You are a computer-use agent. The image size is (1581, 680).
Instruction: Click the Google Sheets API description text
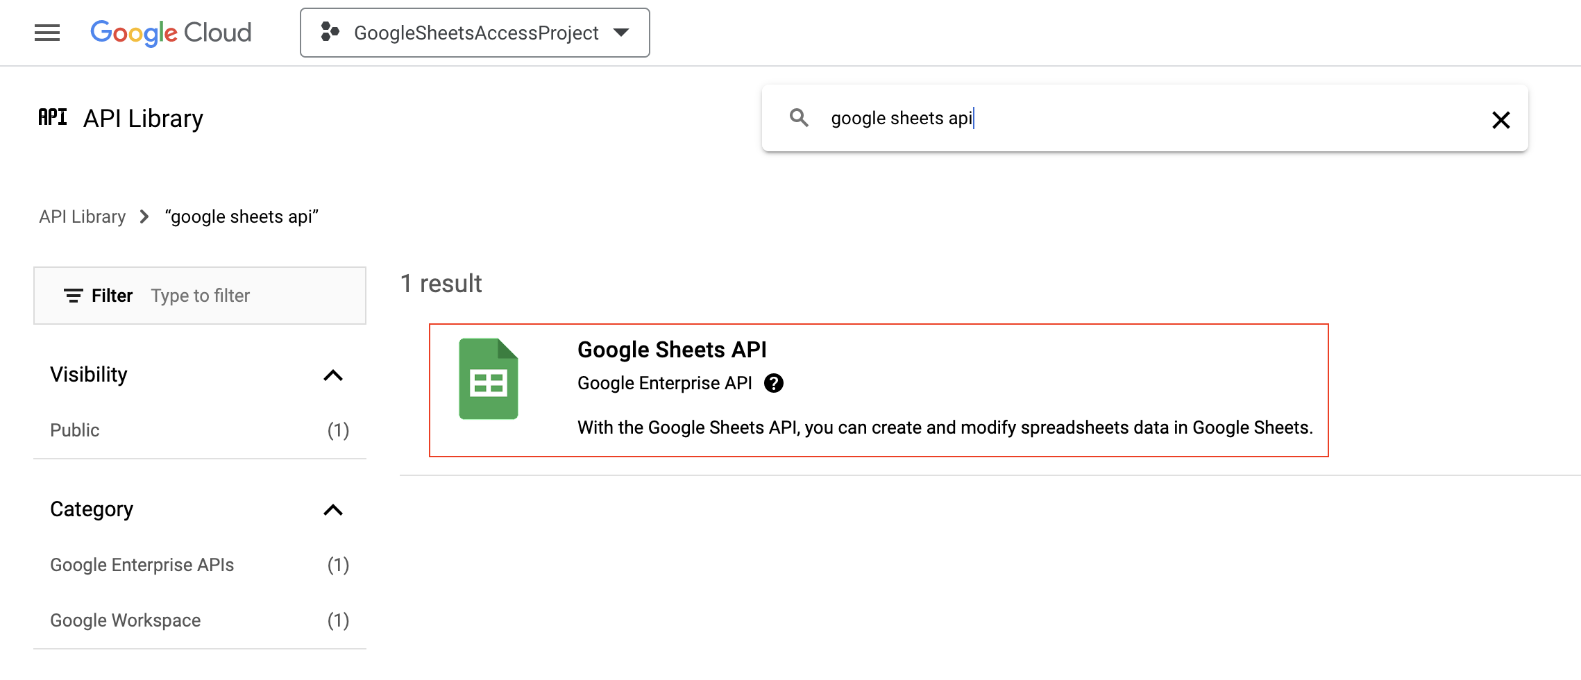point(945,427)
